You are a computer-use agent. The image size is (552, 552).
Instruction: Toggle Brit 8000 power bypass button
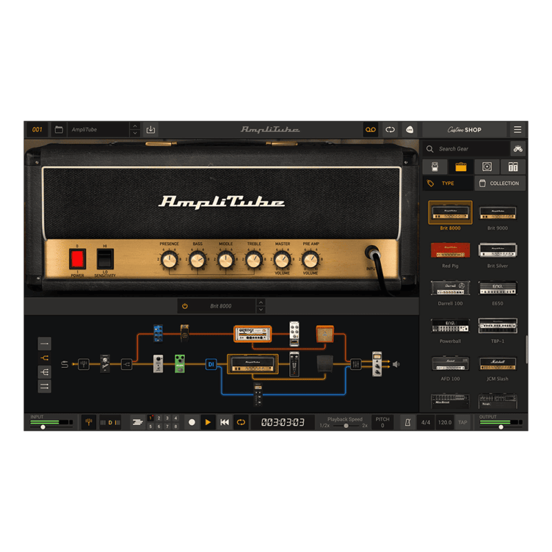(x=185, y=306)
